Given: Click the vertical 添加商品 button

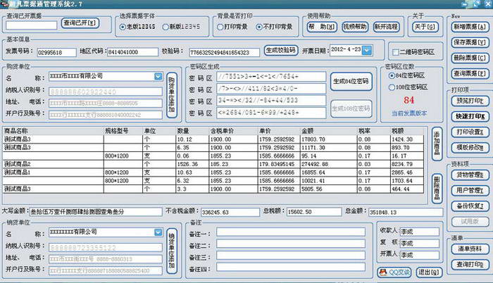Looking at the screenshot, I should tap(436, 144).
